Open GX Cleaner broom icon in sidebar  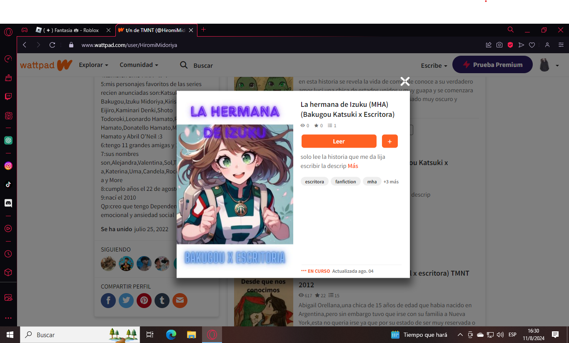[8, 78]
